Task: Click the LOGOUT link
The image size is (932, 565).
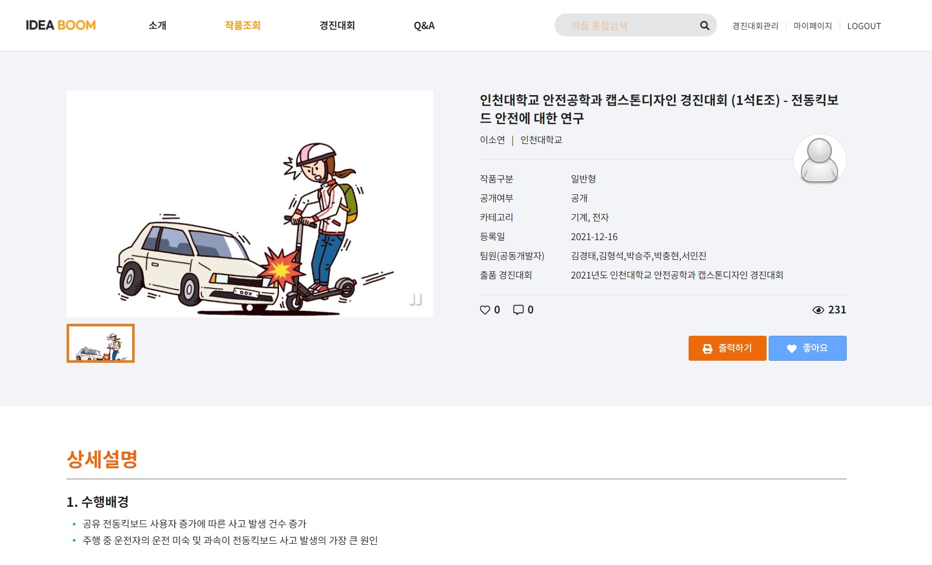Action: point(864,26)
